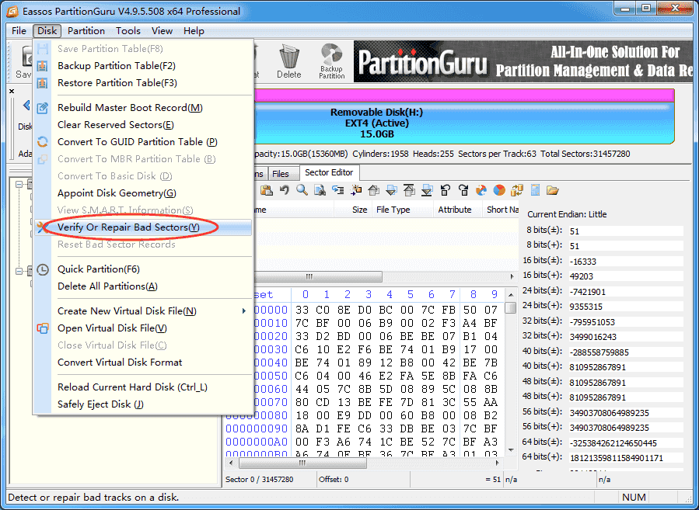
Task: Collapse the second disk node in the tree
Action: point(19,271)
